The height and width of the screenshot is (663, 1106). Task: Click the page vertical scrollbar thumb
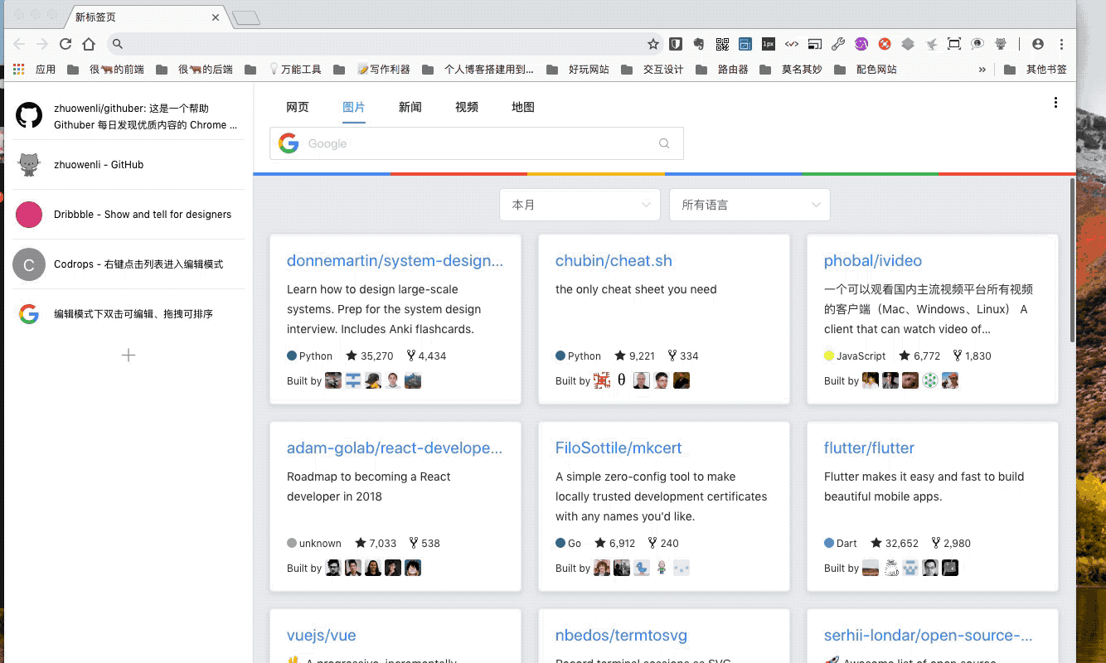[1073, 259]
